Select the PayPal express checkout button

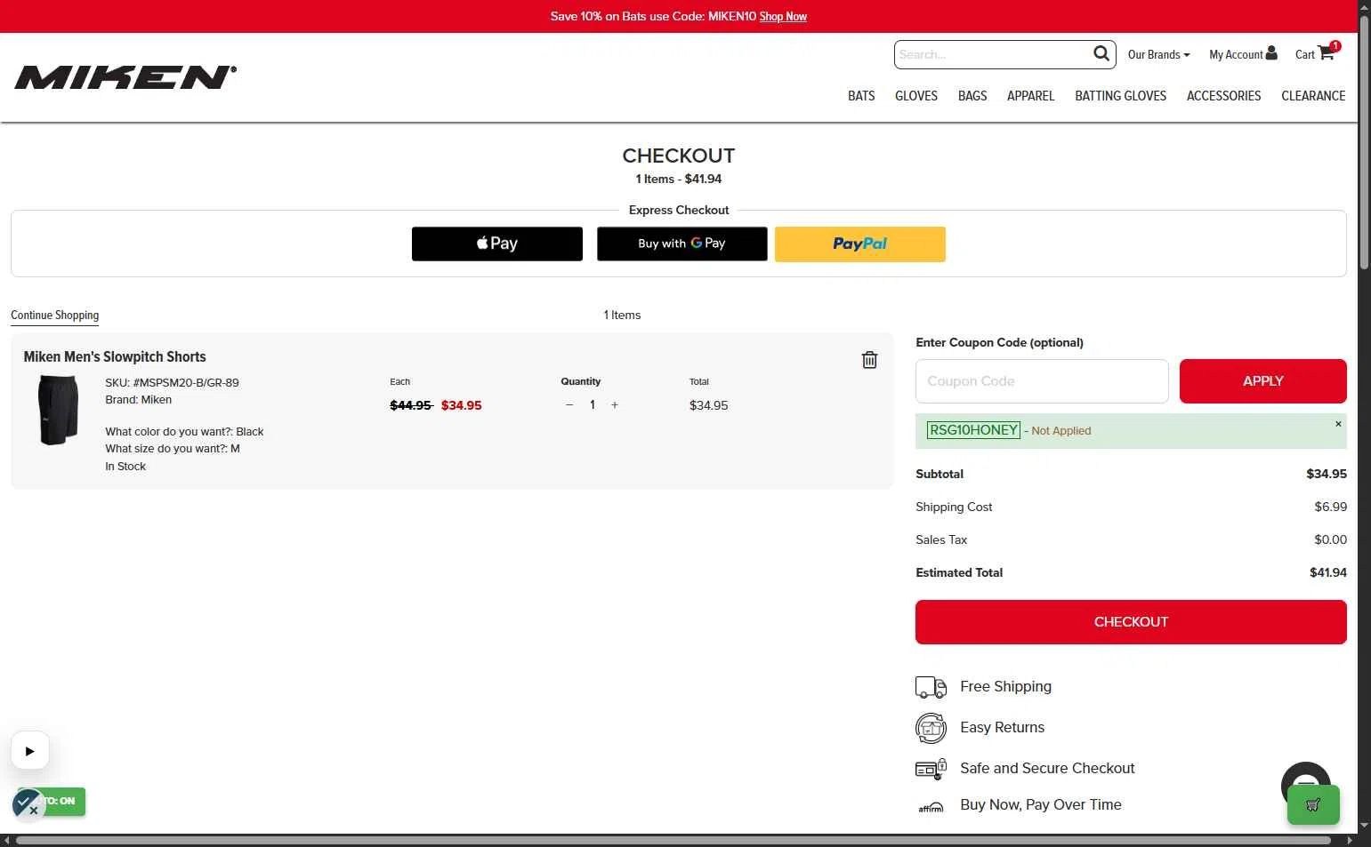[x=860, y=244]
